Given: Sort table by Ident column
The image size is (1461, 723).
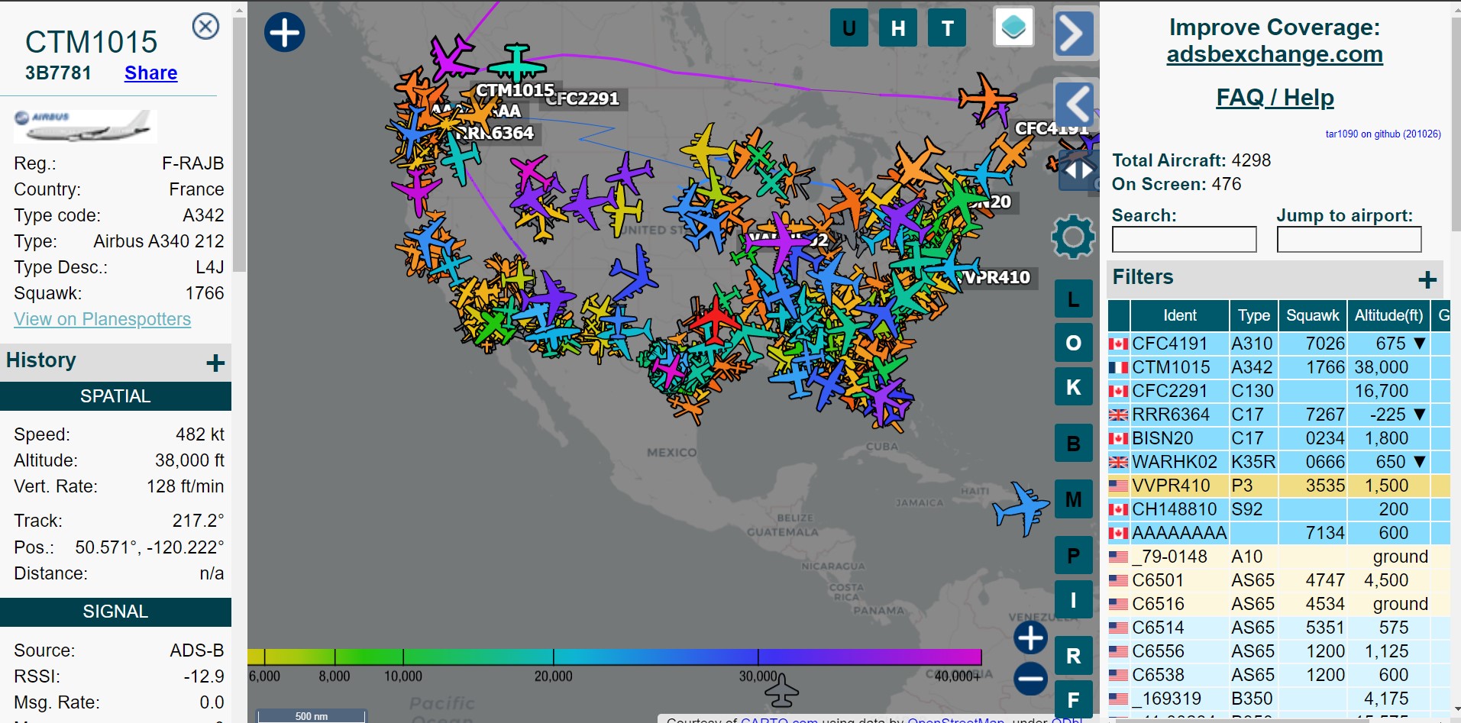Looking at the screenshot, I should click(x=1179, y=315).
